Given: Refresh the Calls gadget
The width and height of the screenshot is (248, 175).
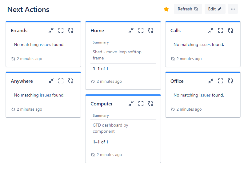Looking at the screenshot, I should tap(230, 30).
